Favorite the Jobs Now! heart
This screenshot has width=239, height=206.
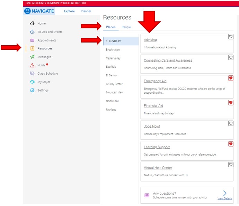coord(231,123)
